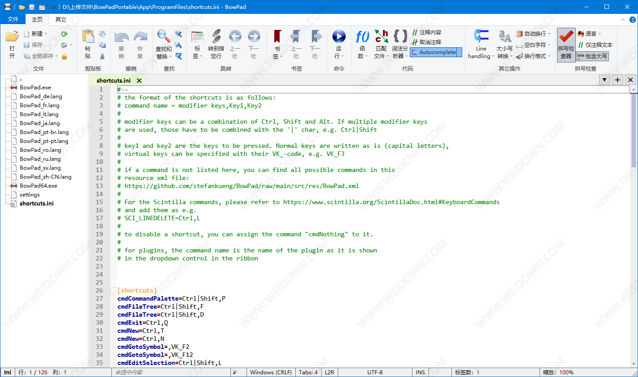Open BowPad_zh-CN.lang in the file tree
Screen dimensions: 638x377
[46, 176]
